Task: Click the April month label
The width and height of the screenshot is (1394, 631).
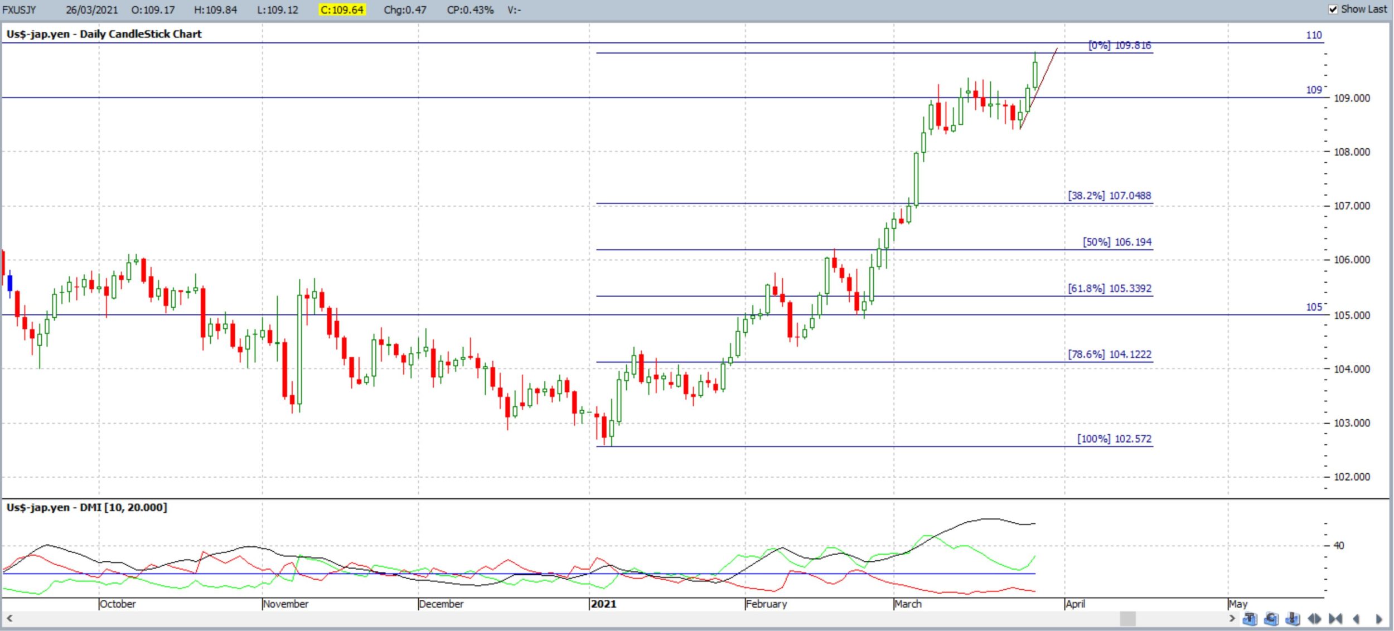Action: [x=1075, y=604]
